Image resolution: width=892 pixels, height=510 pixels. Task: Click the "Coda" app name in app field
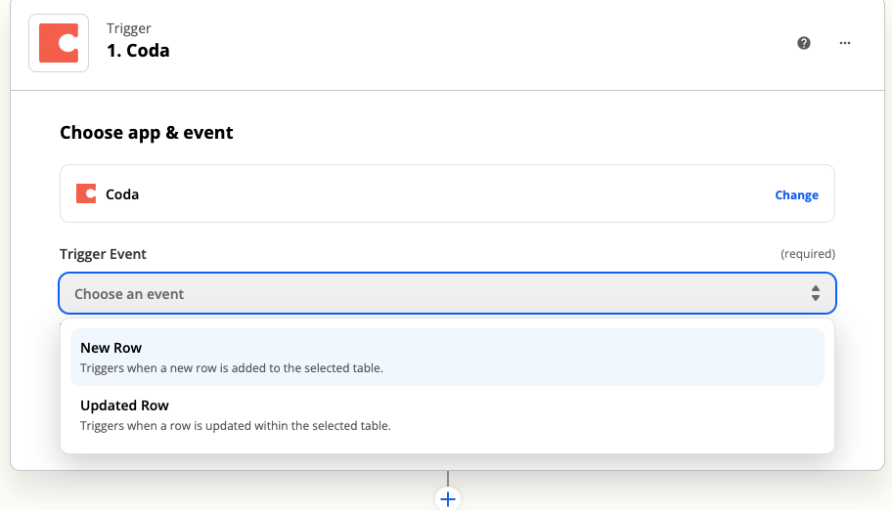click(x=122, y=194)
